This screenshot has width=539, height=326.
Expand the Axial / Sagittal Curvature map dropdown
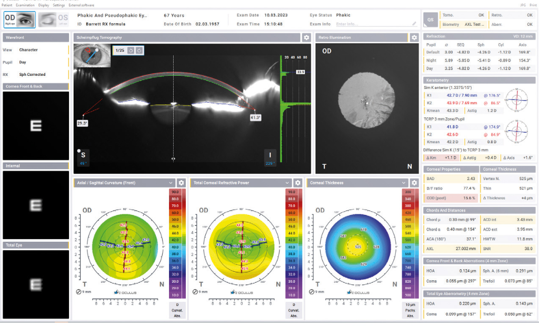click(171, 183)
